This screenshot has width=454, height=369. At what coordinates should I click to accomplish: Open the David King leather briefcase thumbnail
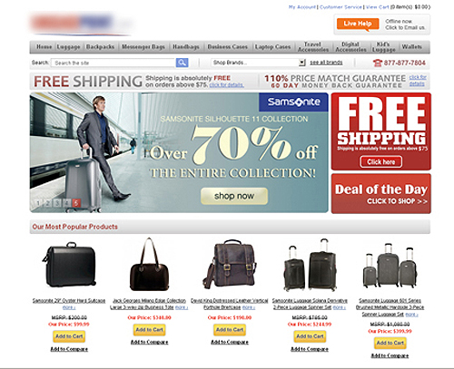coord(230,264)
